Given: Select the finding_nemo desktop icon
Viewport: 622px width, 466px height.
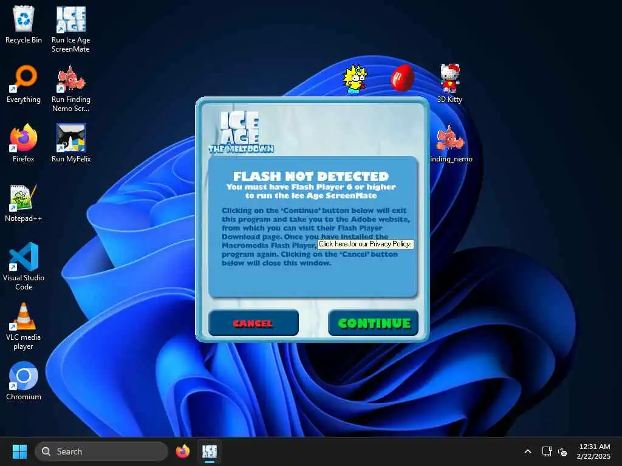Looking at the screenshot, I should point(450,143).
